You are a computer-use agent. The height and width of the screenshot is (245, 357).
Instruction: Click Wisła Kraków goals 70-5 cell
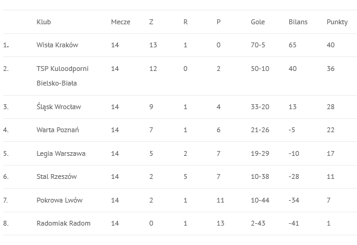(258, 45)
